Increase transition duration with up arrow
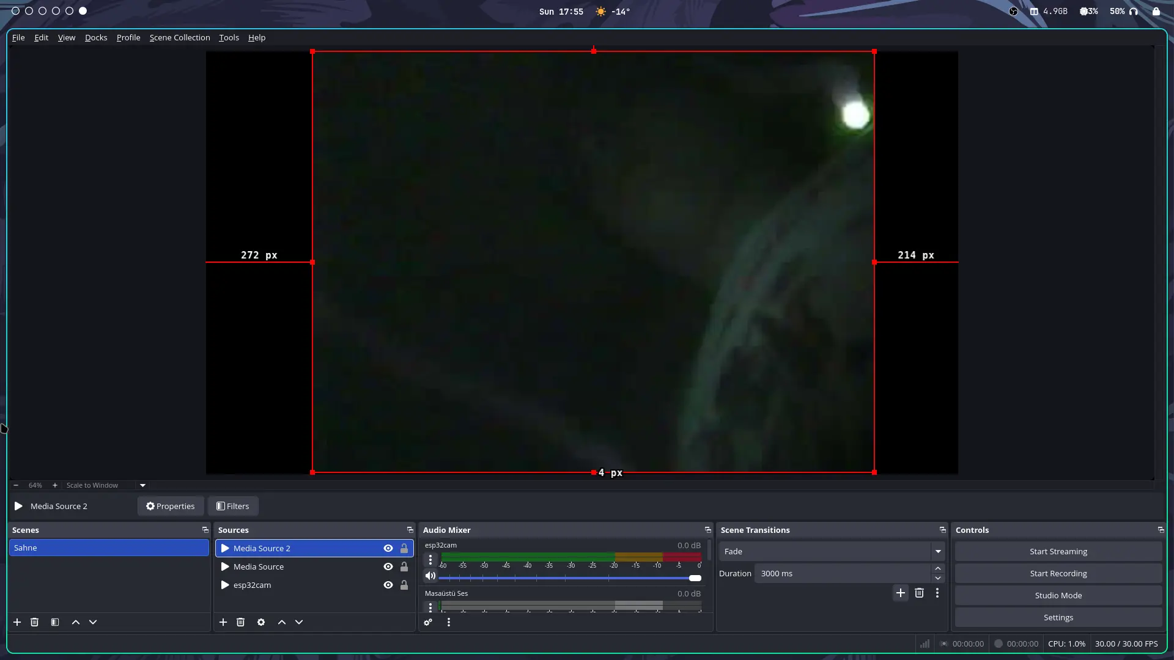Viewport: 1174px width, 660px height. pyautogui.click(x=938, y=568)
